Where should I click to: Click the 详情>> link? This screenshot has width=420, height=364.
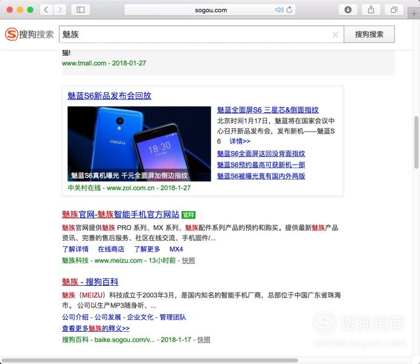click(240, 141)
